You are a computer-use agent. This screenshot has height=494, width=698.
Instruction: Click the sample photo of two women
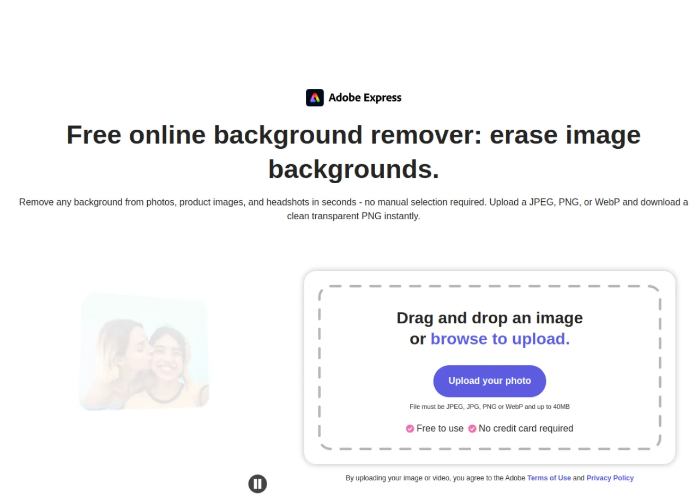(144, 352)
